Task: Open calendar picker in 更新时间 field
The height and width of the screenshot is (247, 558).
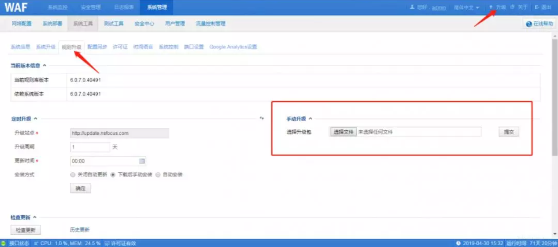Action: click(x=142, y=161)
